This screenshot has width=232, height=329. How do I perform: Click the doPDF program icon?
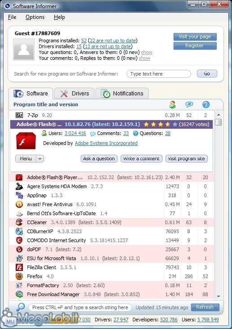pyautogui.click(x=19, y=249)
